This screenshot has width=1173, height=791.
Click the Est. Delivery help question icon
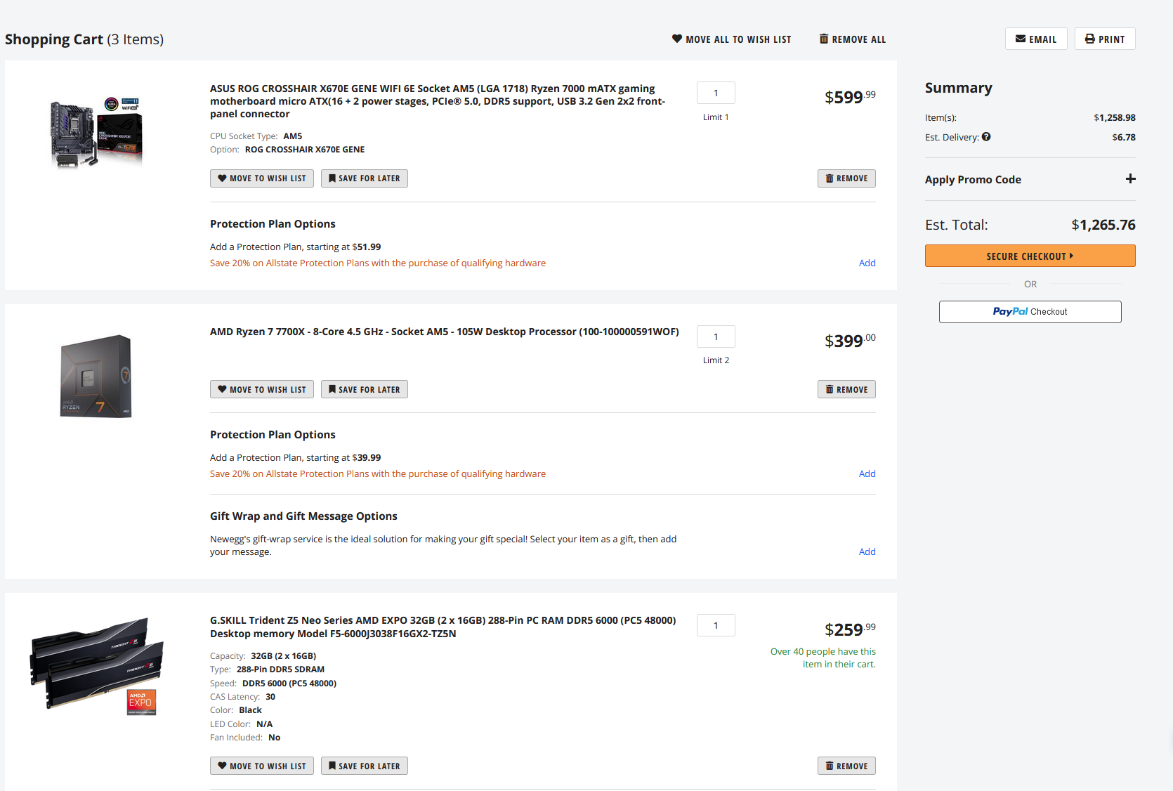[x=986, y=137]
